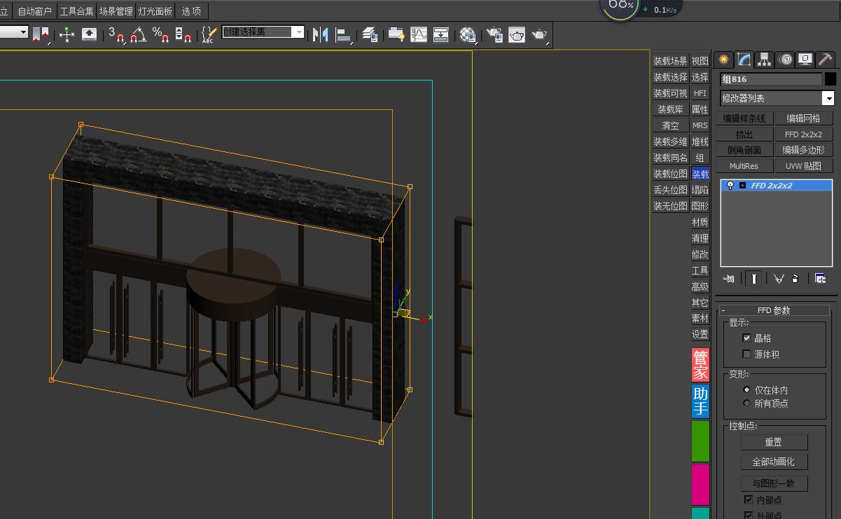Click the 清空 plugin button

tap(671, 125)
